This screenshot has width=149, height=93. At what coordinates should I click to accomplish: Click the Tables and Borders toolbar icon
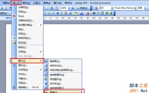(x=56, y=8)
